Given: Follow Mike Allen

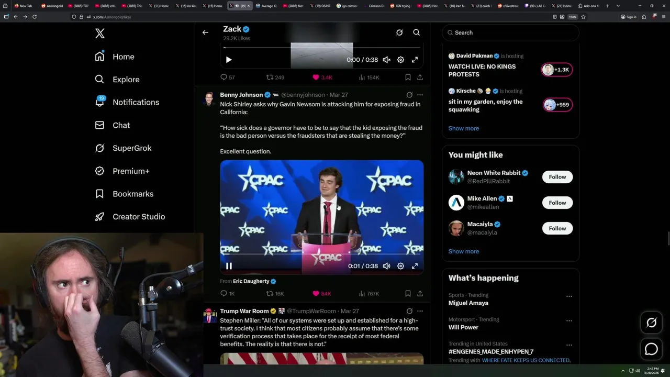Looking at the screenshot, I should click(557, 203).
